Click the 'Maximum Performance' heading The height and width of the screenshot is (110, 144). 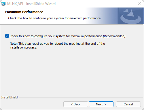[x=24, y=12]
